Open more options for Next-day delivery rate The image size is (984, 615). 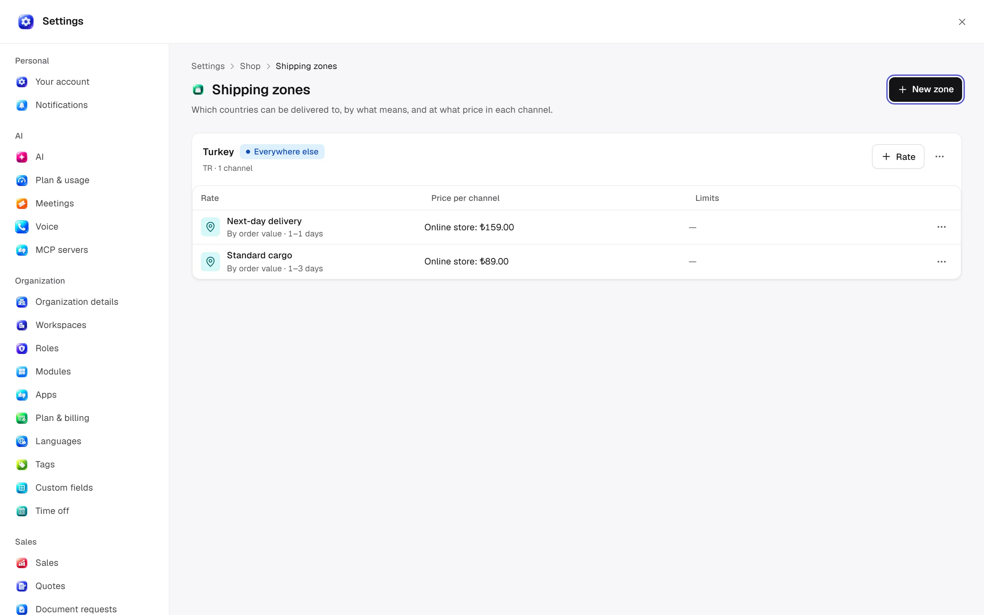coord(941,227)
